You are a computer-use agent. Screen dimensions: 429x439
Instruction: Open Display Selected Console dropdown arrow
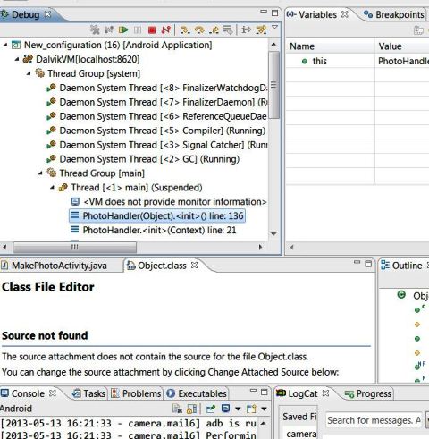tap(238, 409)
